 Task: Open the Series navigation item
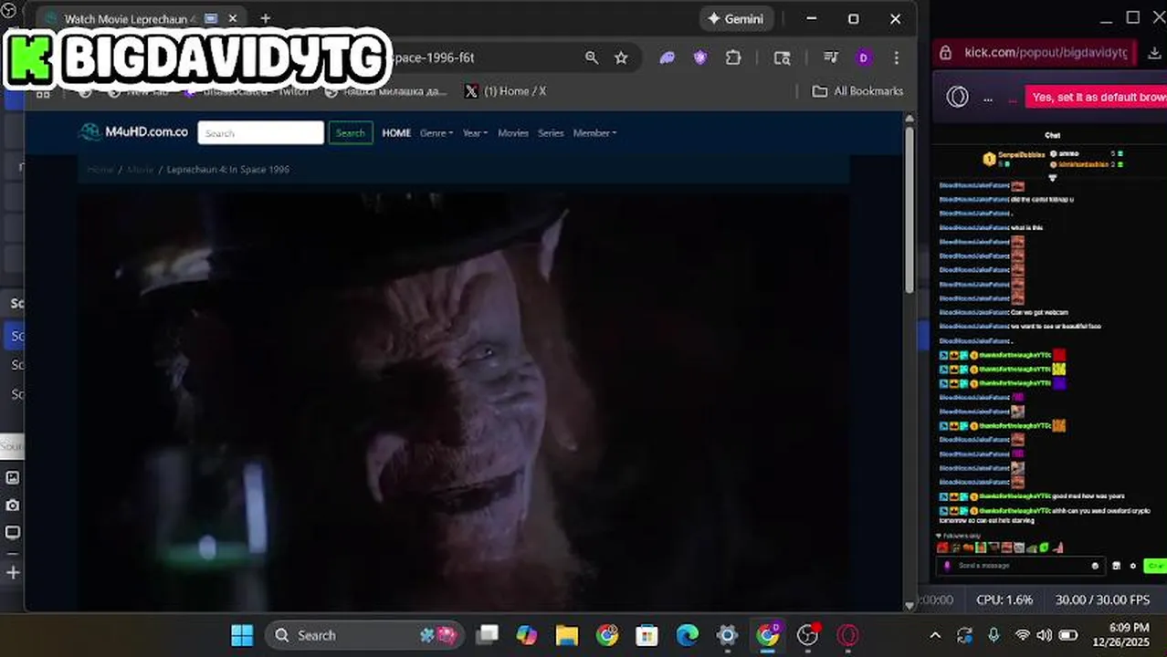[x=551, y=133]
